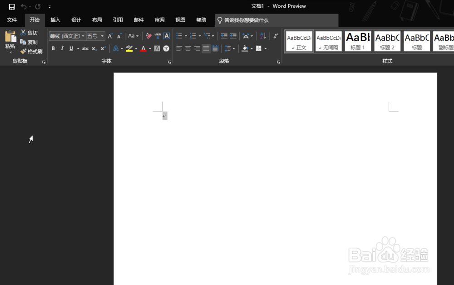Viewport: 454px width, 285px height.
Task: Toggle Subscript formatting
Action: [94, 48]
